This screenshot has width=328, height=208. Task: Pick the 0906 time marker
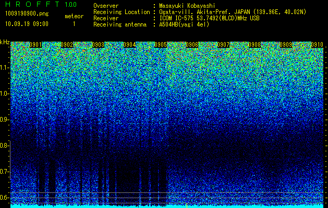coord(192,45)
